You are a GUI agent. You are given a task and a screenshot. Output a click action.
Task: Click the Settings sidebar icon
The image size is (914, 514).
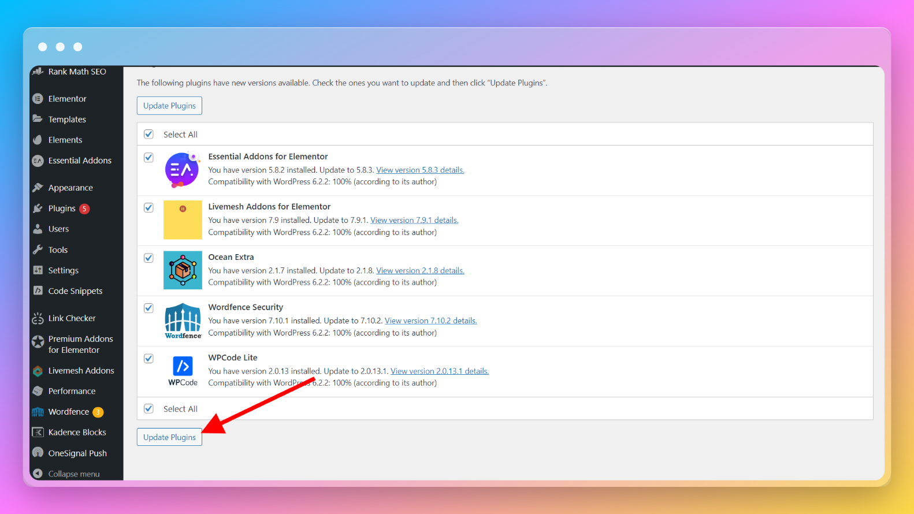[x=38, y=270]
